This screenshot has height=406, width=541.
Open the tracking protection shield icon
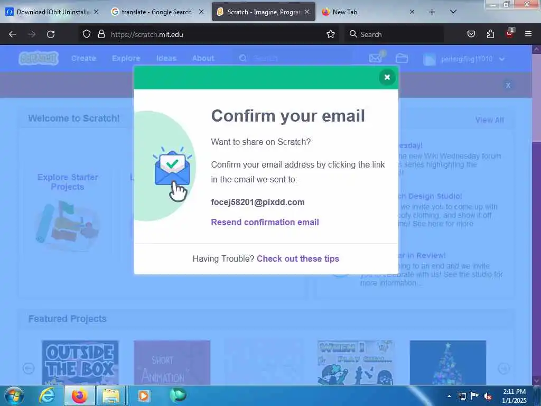tap(87, 34)
